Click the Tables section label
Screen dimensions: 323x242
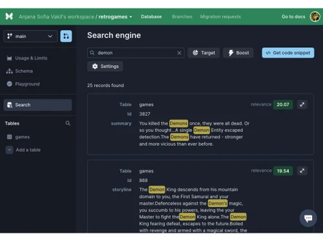[12, 123]
